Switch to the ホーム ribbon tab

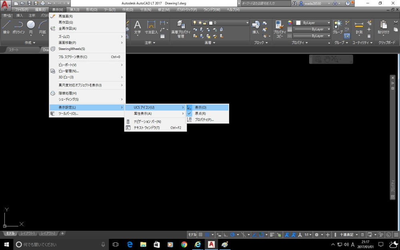point(7,16)
